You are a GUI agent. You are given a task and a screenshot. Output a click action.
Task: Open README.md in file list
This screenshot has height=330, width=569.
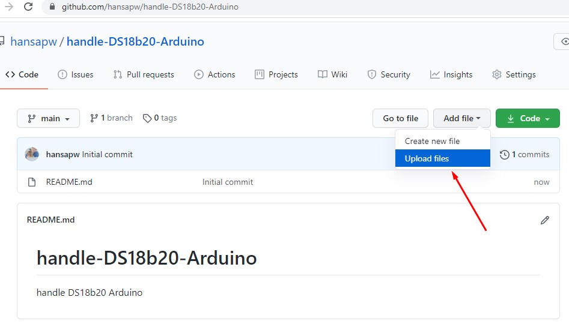pyautogui.click(x=69, y=182)
